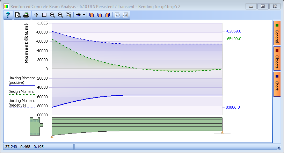The height and width of the screenshot is (153, 284).
Task: Select the pan (move) tool
Action: (x=36, y=15)
